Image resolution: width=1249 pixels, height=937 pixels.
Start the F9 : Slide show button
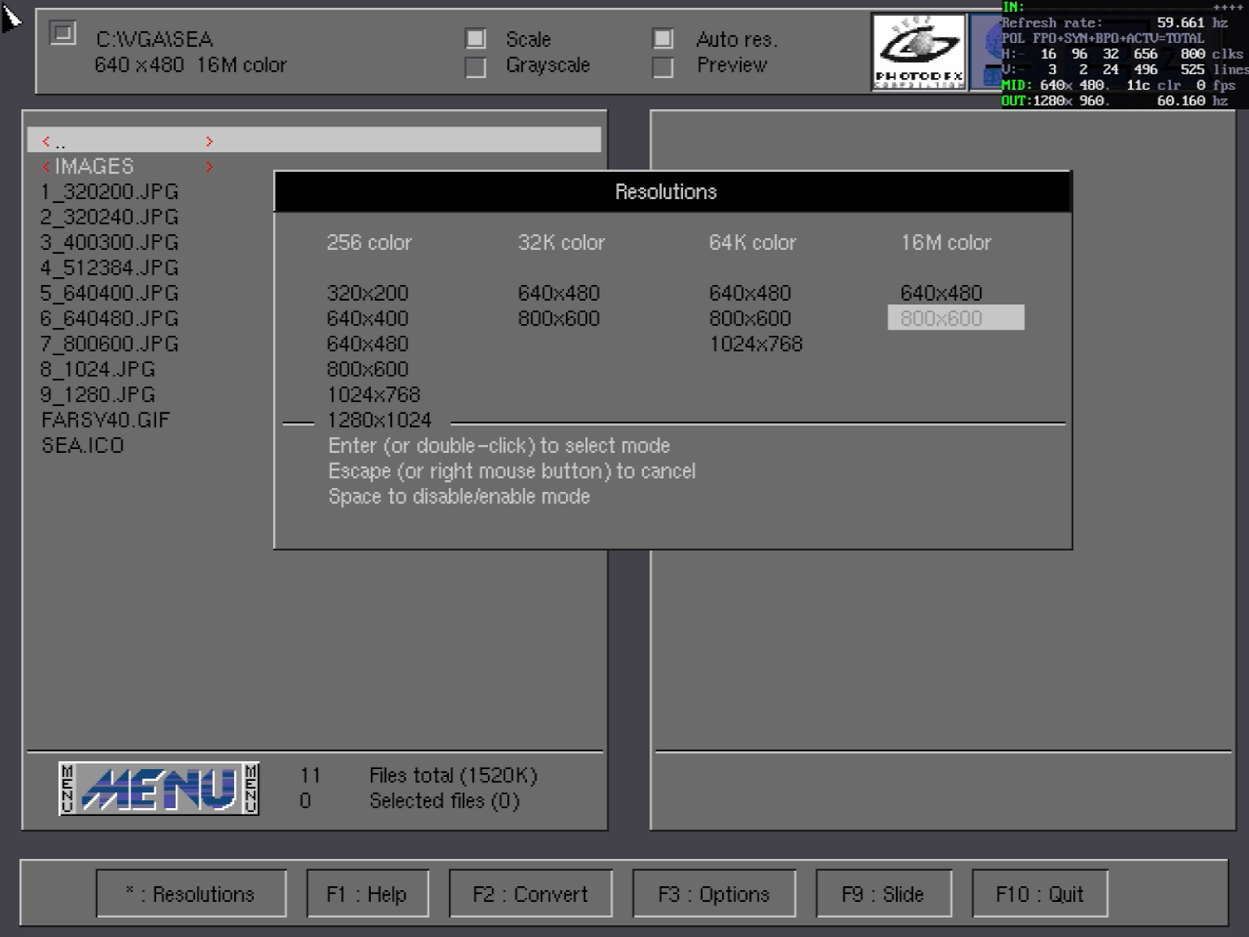[x=883, y=894]
